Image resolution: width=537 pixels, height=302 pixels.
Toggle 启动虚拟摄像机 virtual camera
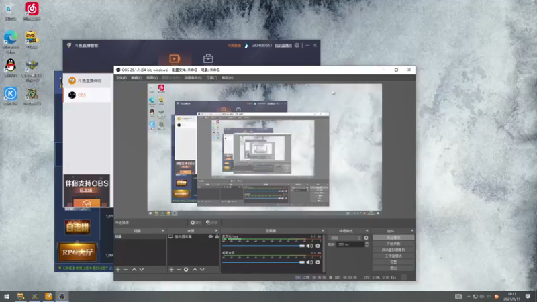point(393,250)
